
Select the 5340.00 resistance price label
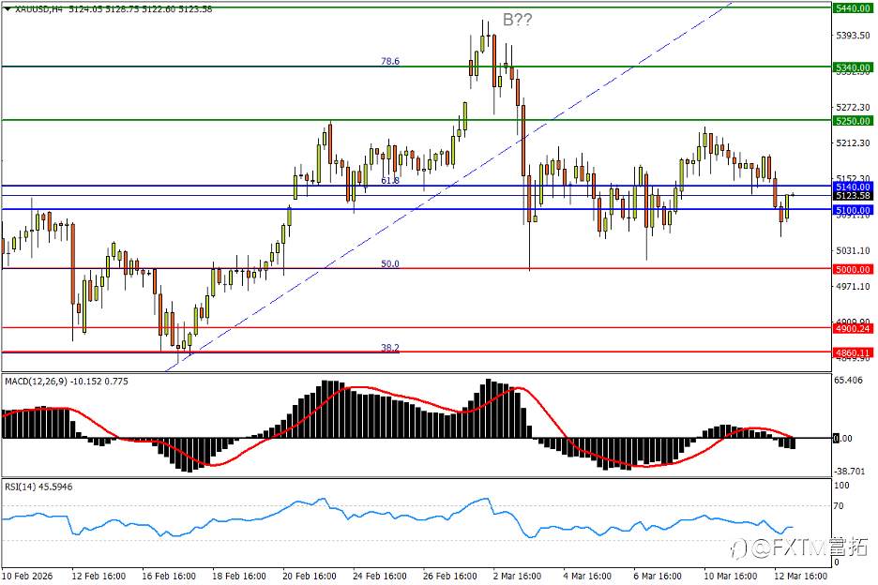point(853,67)
